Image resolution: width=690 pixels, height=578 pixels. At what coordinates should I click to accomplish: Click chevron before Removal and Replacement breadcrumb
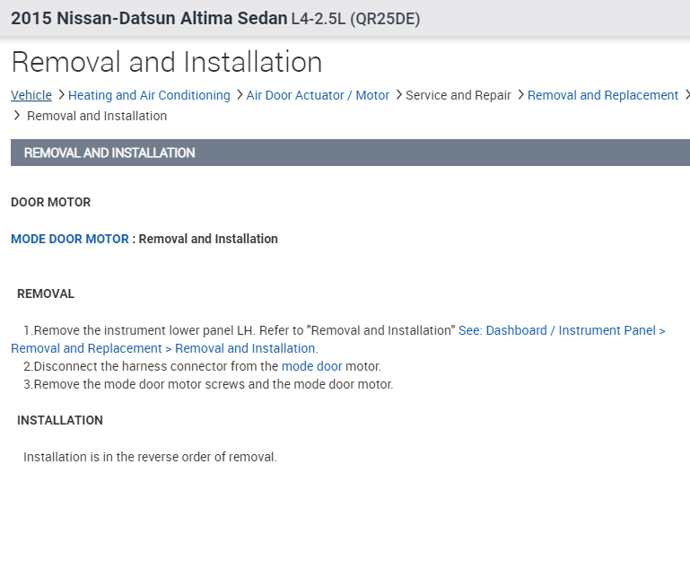click(x=520, y=95)
